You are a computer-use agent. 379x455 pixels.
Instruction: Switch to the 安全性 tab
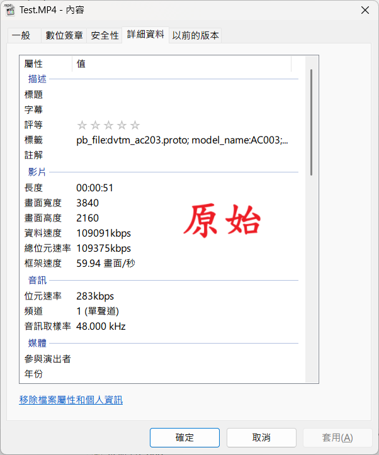pos(105,36)
